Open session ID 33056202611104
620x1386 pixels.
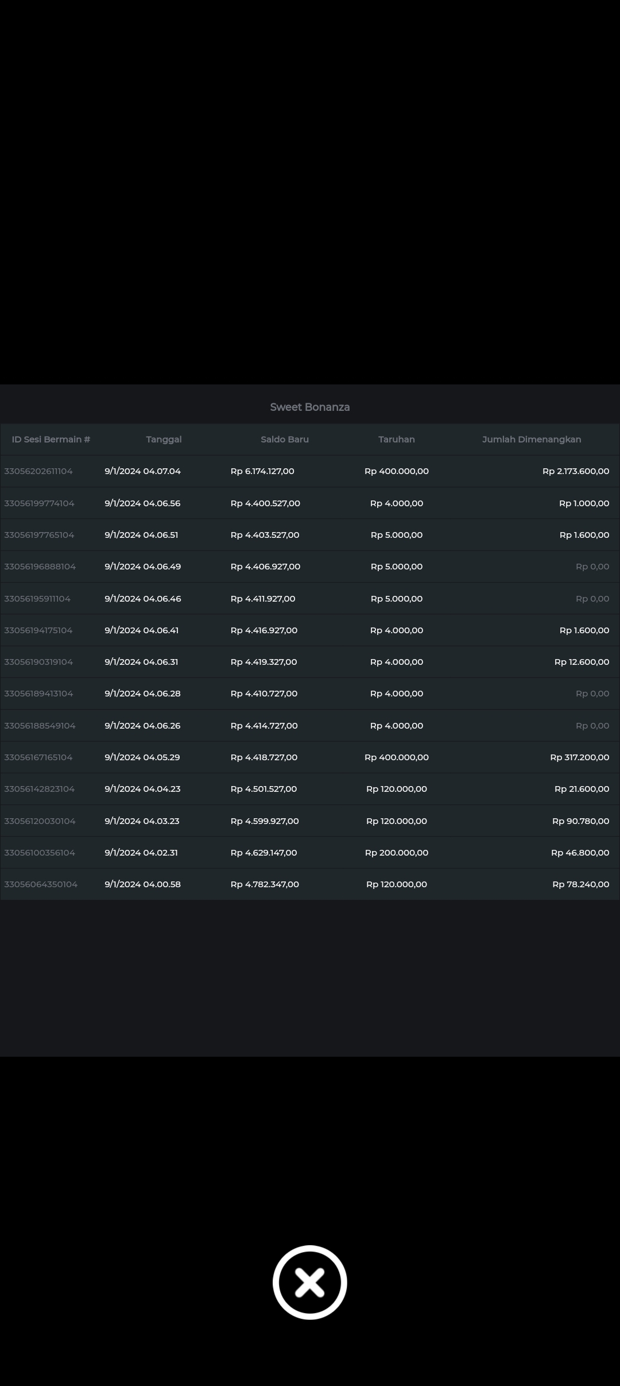click(38, 471)
